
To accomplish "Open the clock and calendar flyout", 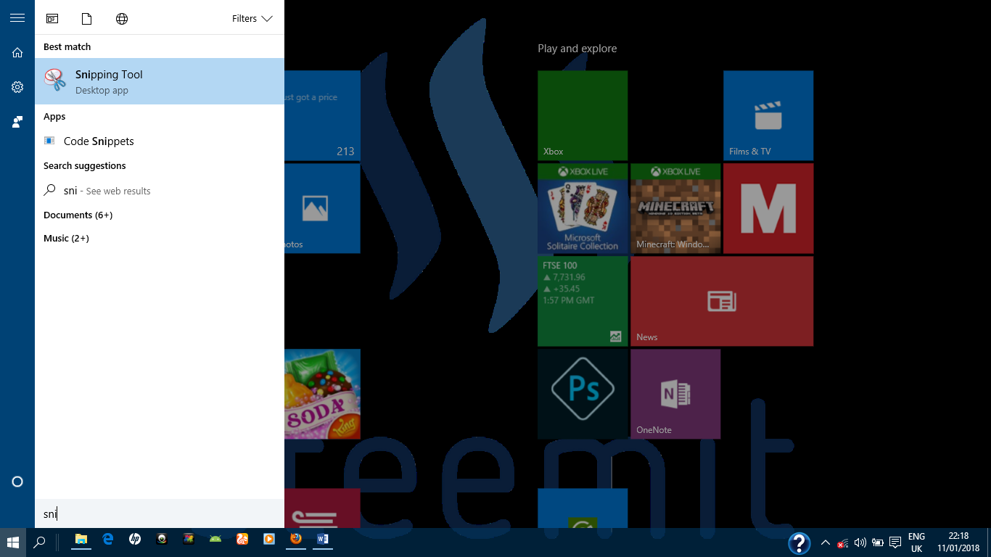I will click(x=958, y=542).
